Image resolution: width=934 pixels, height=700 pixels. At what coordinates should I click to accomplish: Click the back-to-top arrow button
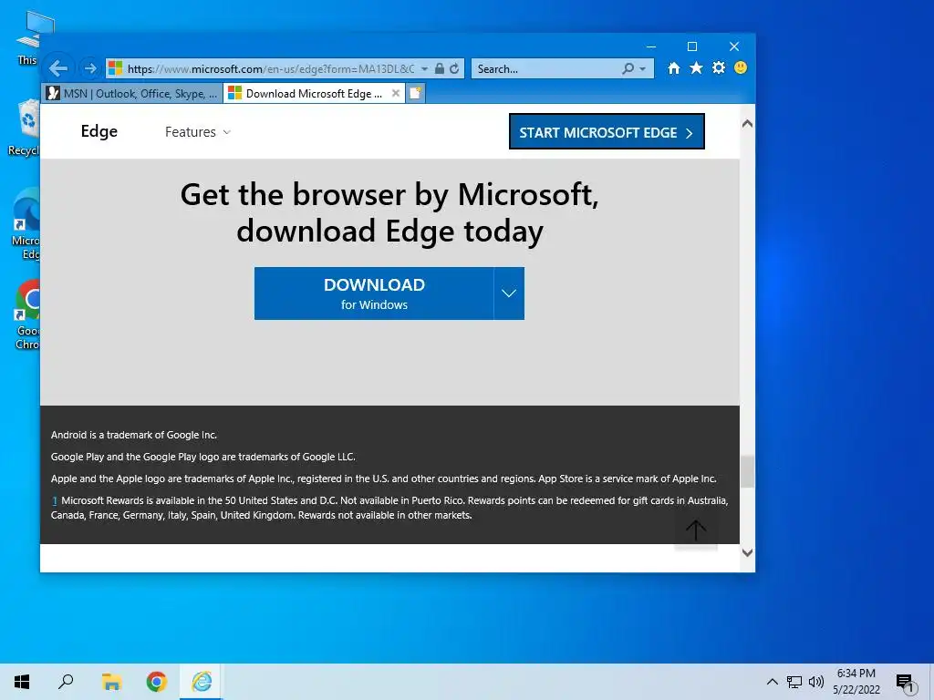coord(696,530)
